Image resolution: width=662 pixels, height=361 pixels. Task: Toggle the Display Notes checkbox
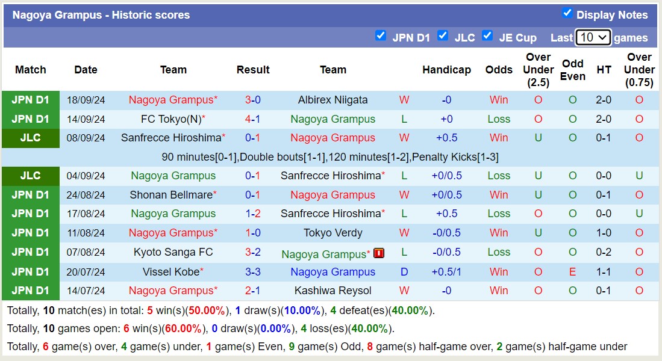click(x=567, y=13)
